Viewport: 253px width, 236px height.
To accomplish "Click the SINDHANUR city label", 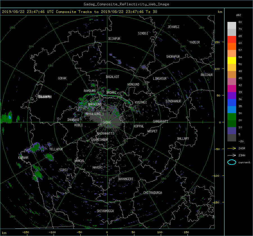I will coord(173,101).
